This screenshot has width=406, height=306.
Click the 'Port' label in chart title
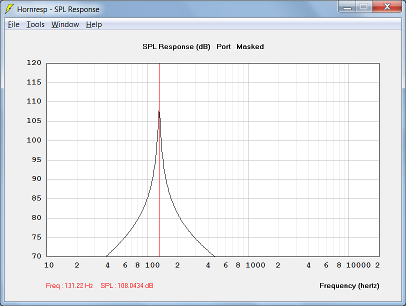(223, 46)
